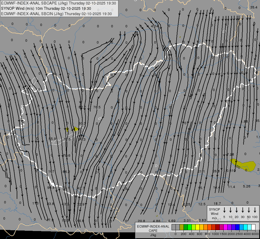Click the grid value 42.7
260x239 pixels.
pos(81,188)
